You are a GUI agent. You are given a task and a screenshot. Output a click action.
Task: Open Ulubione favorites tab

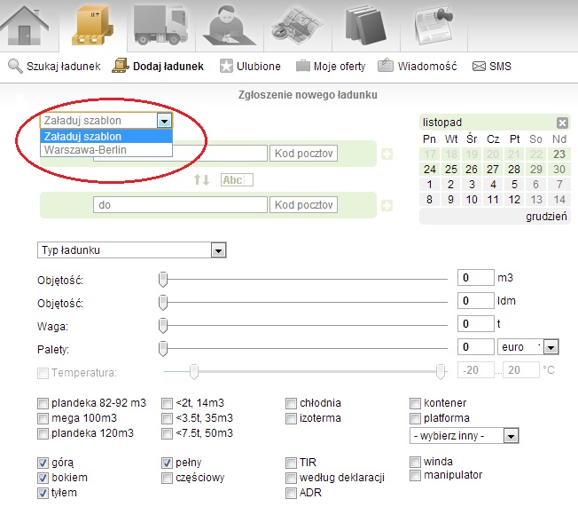pyautogui.click(x=250, y=67)
